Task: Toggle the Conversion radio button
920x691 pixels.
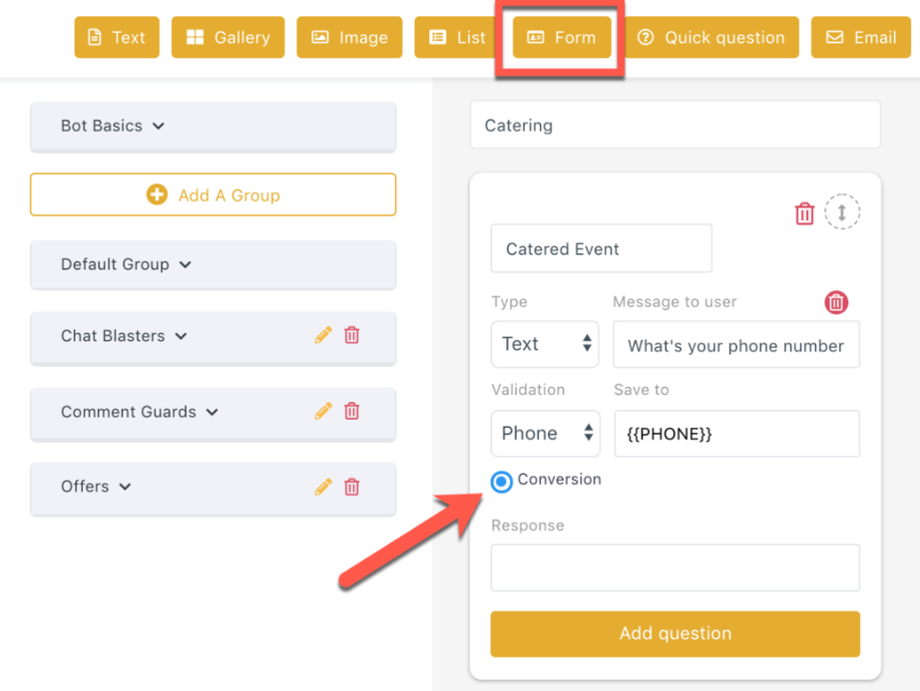Action: 502,482
